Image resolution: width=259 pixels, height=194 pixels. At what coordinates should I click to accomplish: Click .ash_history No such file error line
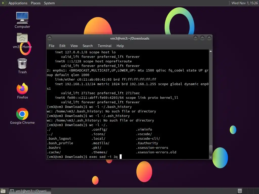pyautogui.click(x=100, y=120)
